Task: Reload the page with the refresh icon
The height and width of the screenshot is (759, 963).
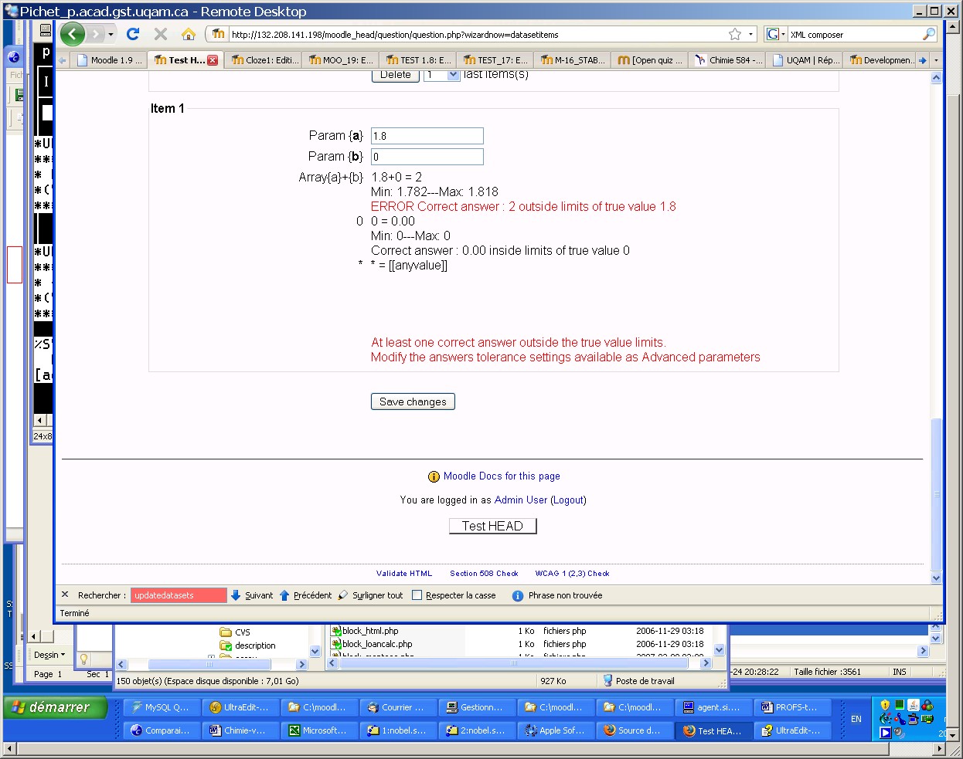Action: coord(133,34)
